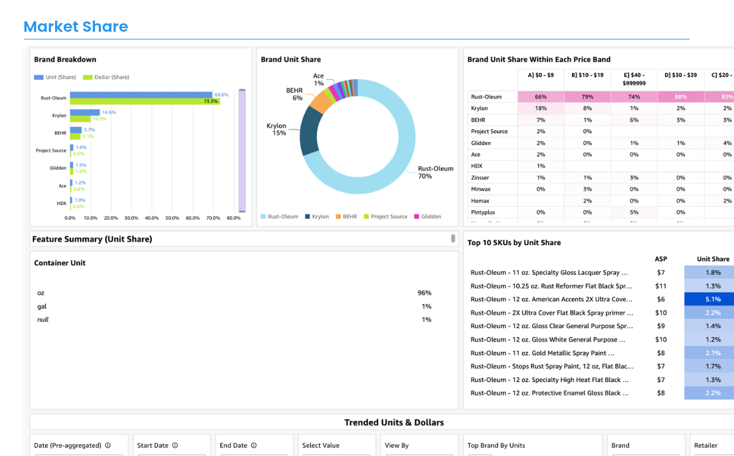Click the Rust-Oleum 66% price band cell

(x=541, y=97)
